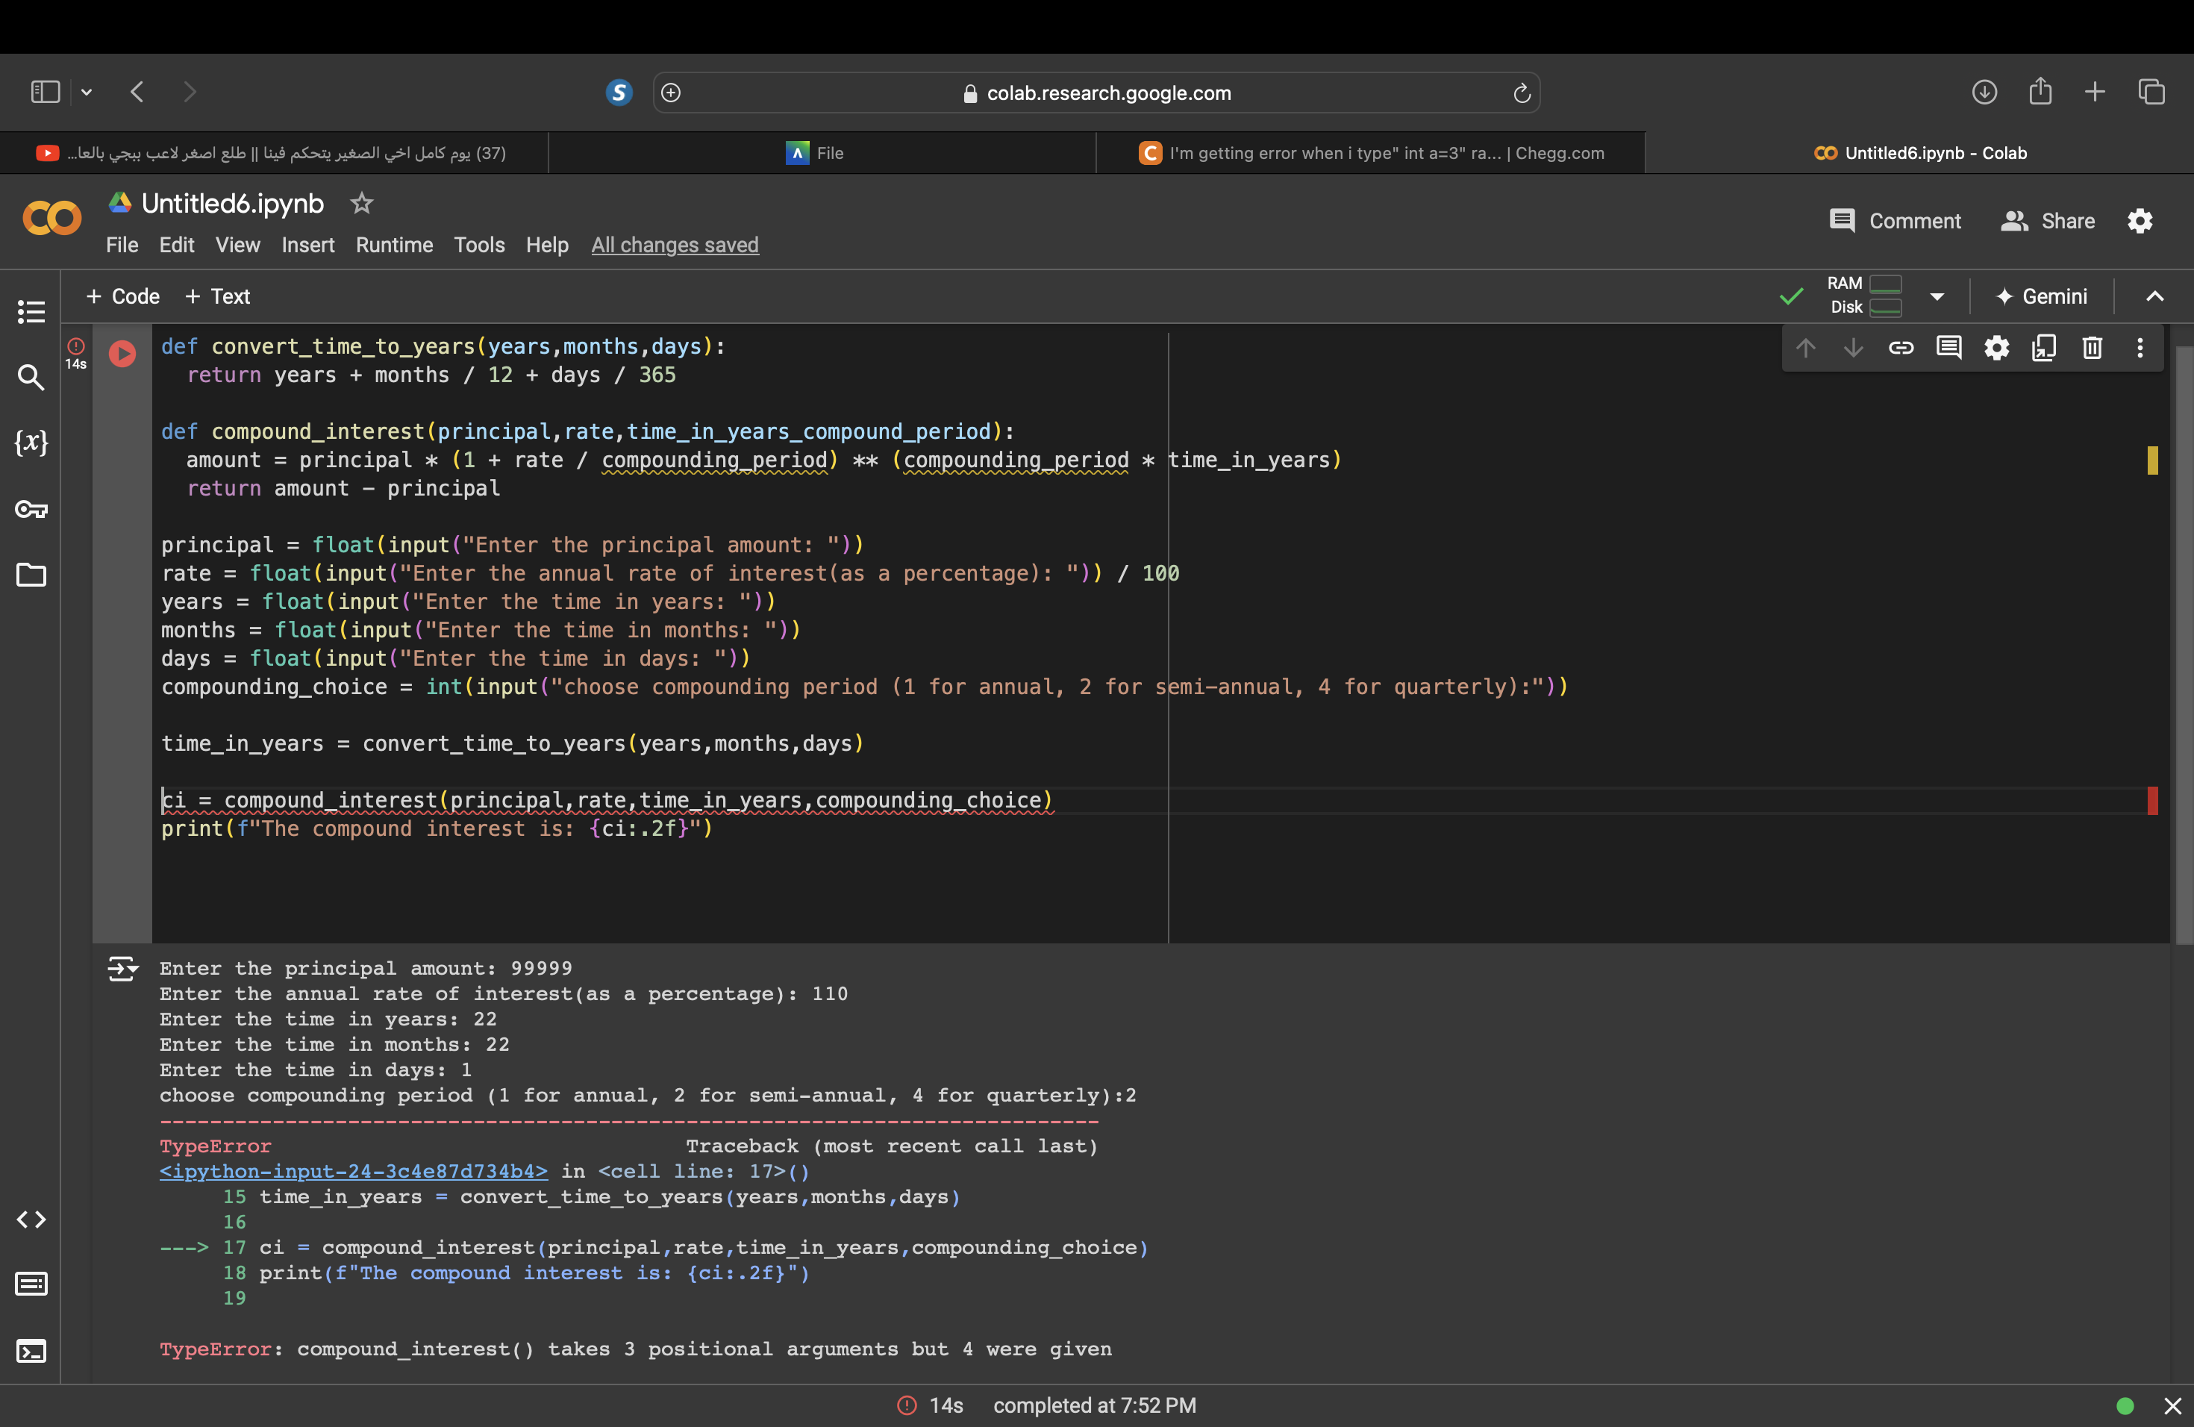Open the variables inspector panel
Screen dimensions: 2194x1427
(31, 443)
